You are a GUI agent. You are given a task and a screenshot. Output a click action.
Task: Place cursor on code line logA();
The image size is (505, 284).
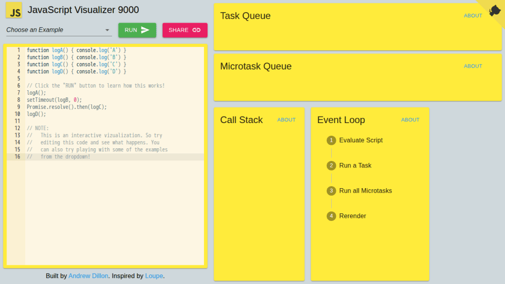(x=36, y=93)
